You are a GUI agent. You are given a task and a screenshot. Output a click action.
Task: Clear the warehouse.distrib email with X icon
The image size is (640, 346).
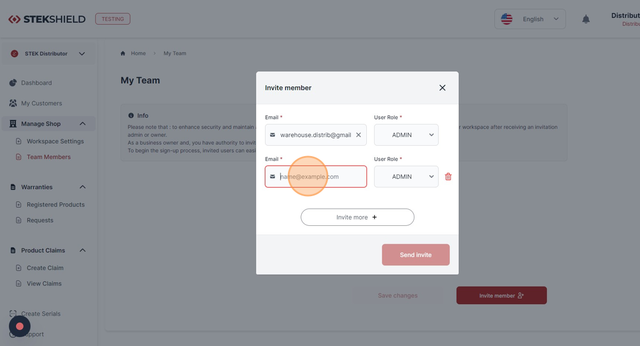pyautogui.click(x=358, y=135)
